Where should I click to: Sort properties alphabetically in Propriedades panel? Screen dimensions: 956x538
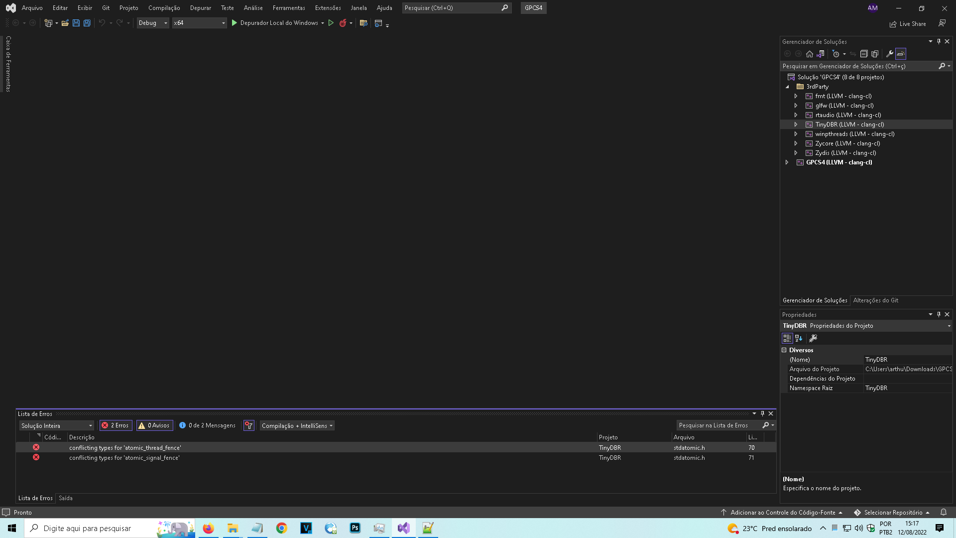point(799,338)
